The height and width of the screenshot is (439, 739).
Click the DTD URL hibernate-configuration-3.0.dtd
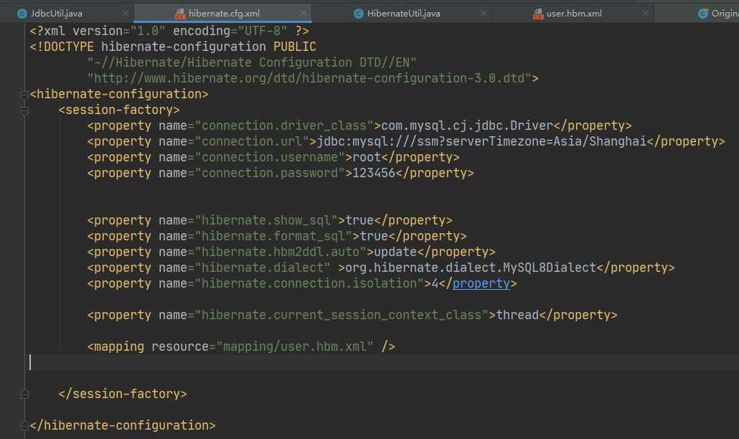click(309, 78)
